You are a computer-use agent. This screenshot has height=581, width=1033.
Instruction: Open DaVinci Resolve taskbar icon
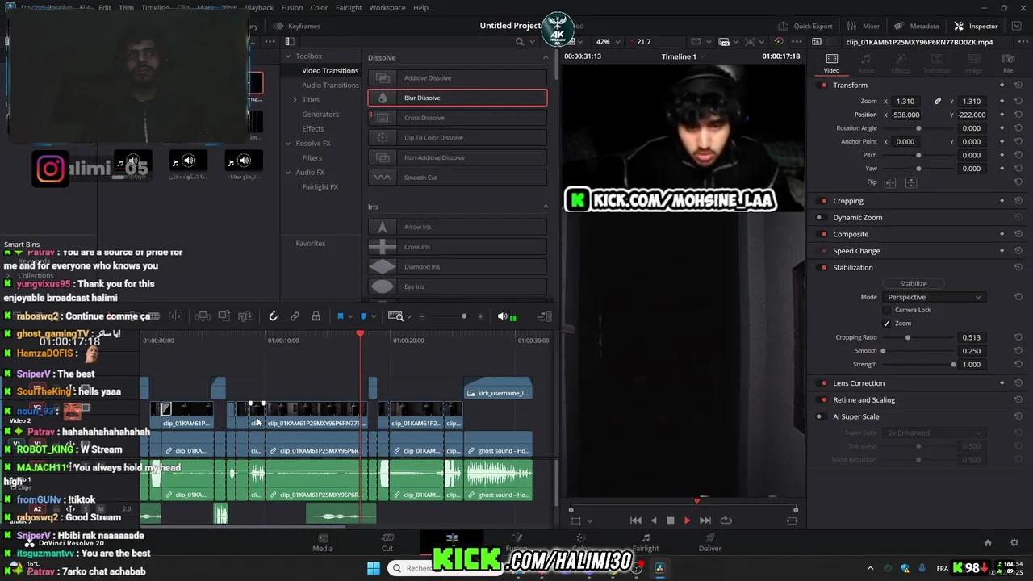659,568
